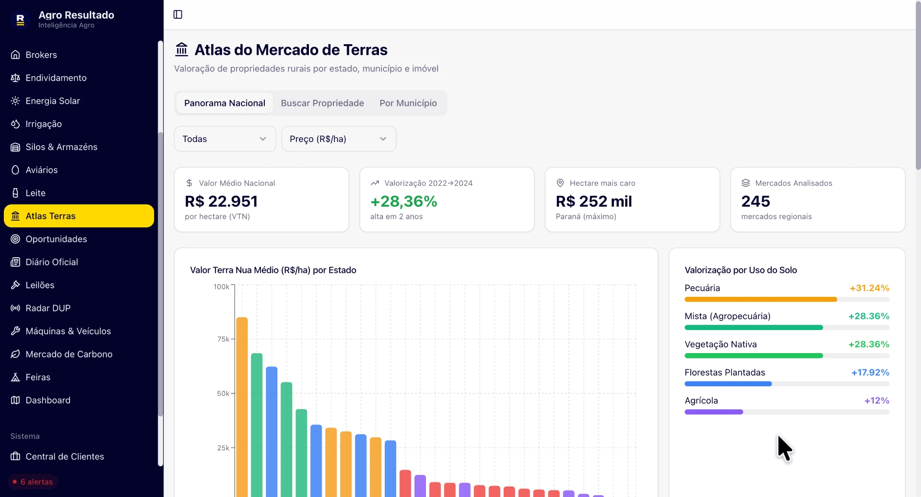Viewport: 921px width, 497px height.
Task: Open the Endividamento section
Action: [79, 78]
